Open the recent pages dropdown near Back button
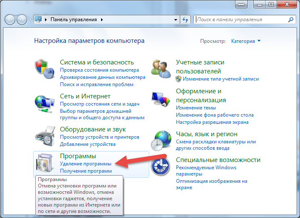 30,20
